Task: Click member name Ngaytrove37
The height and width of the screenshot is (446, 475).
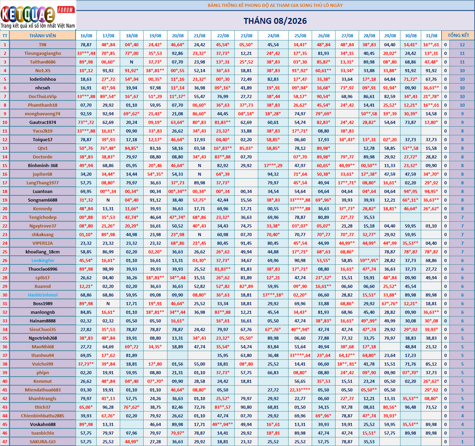Action: [42, 226]
